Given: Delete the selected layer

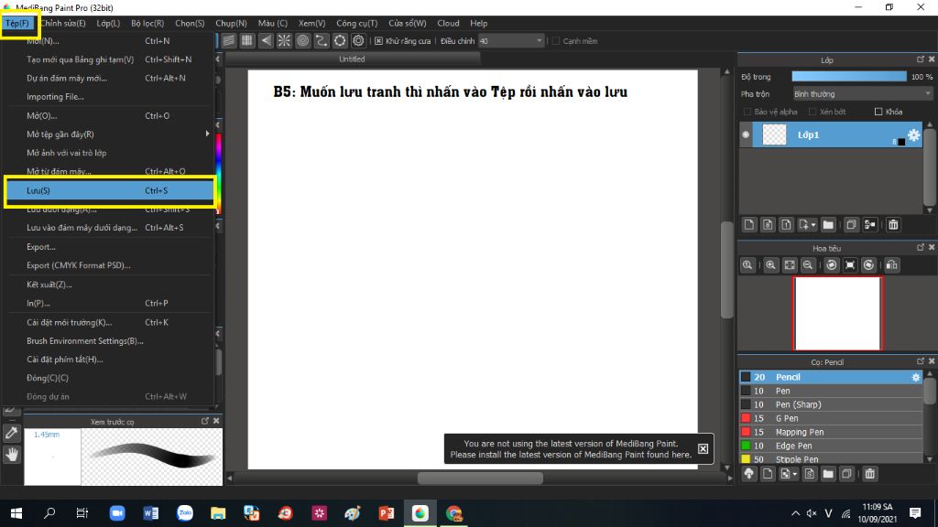Looking at the screenshot, I should pos(893,225).
